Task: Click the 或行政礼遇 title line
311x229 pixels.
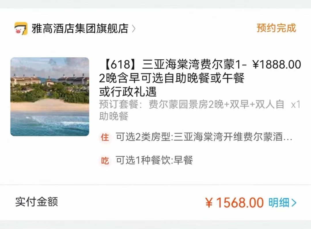Action: [128, 92]
